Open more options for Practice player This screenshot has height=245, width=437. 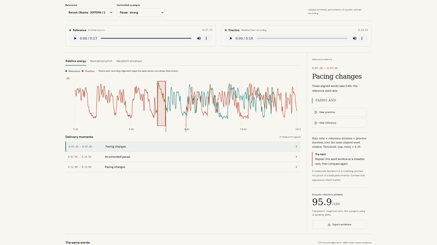(x=362, y=38)
